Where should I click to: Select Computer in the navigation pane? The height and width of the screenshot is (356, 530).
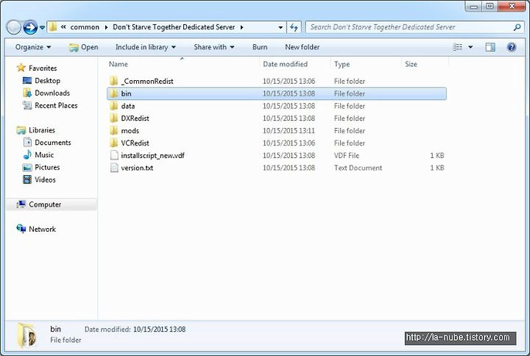45,204
